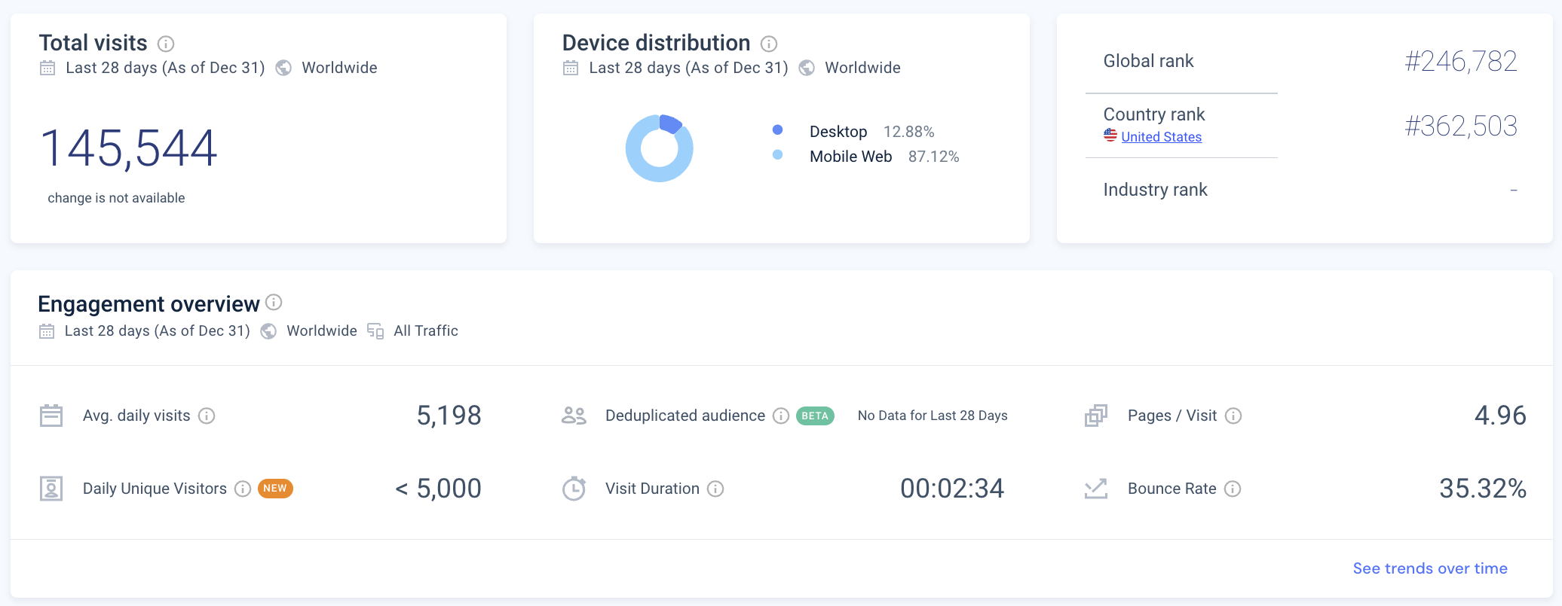This screenshot has height=606, width=1562.
Task: Click See trends over time link
Action: pos(1429,568)
